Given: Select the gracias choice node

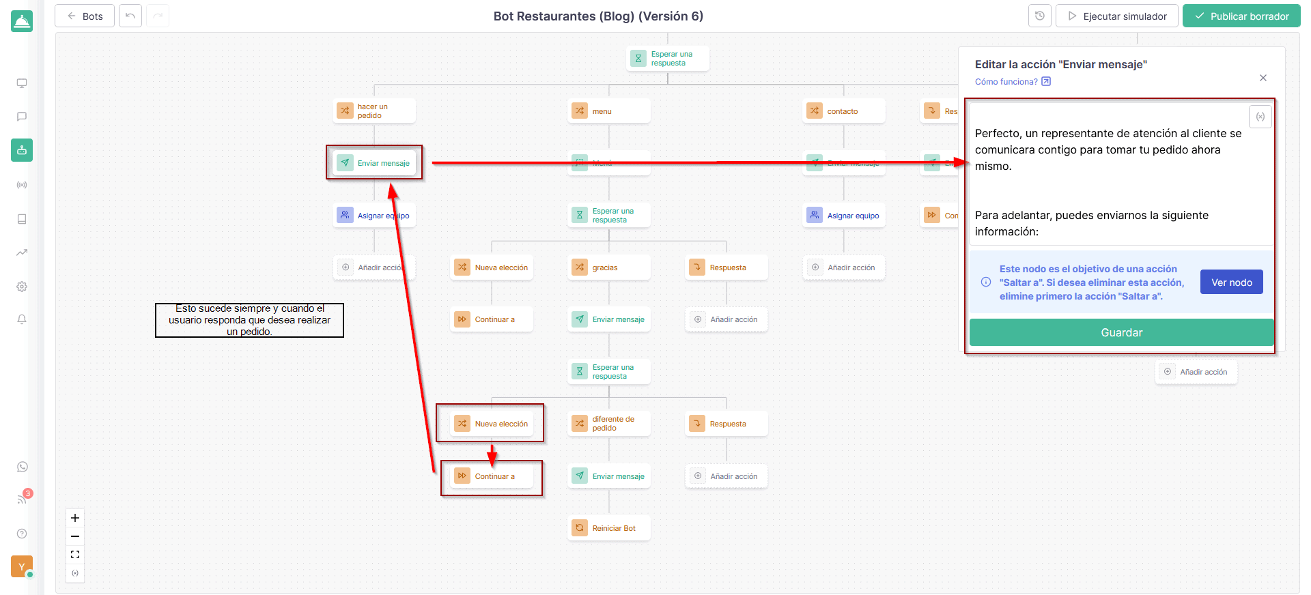Looking at the screenshot, I should point(609,267).
